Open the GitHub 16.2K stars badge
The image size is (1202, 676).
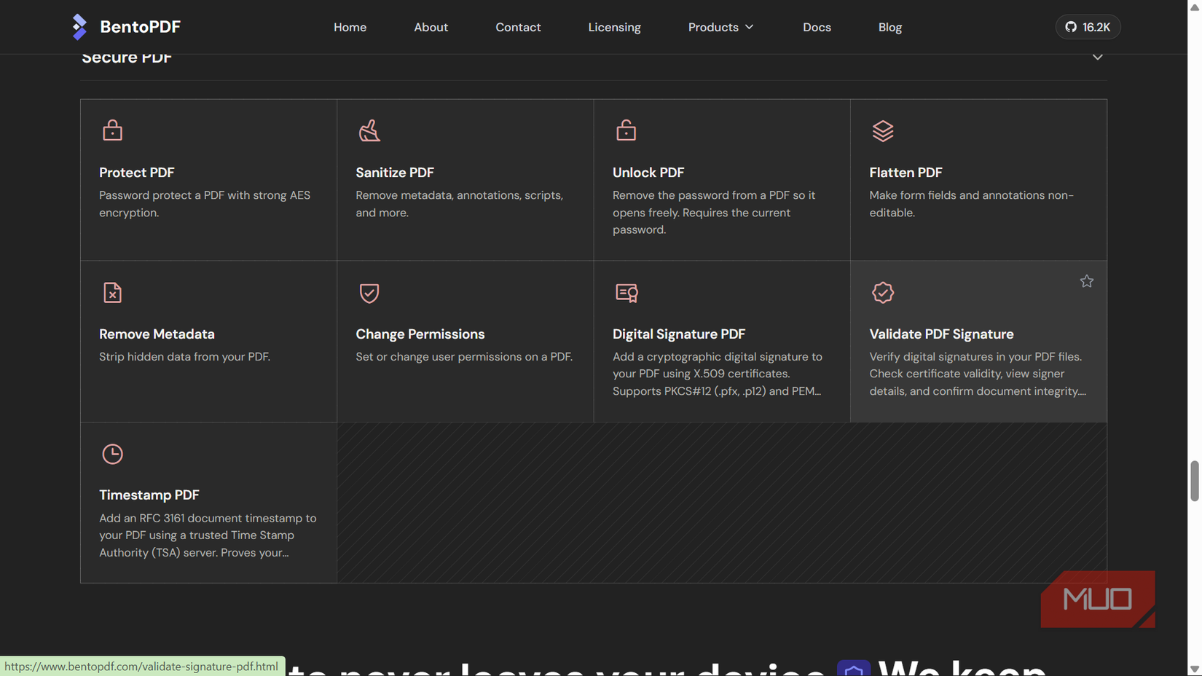coord(1088,27)
